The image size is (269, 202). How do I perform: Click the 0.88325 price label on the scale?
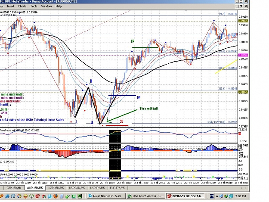(x=243, y=92)
